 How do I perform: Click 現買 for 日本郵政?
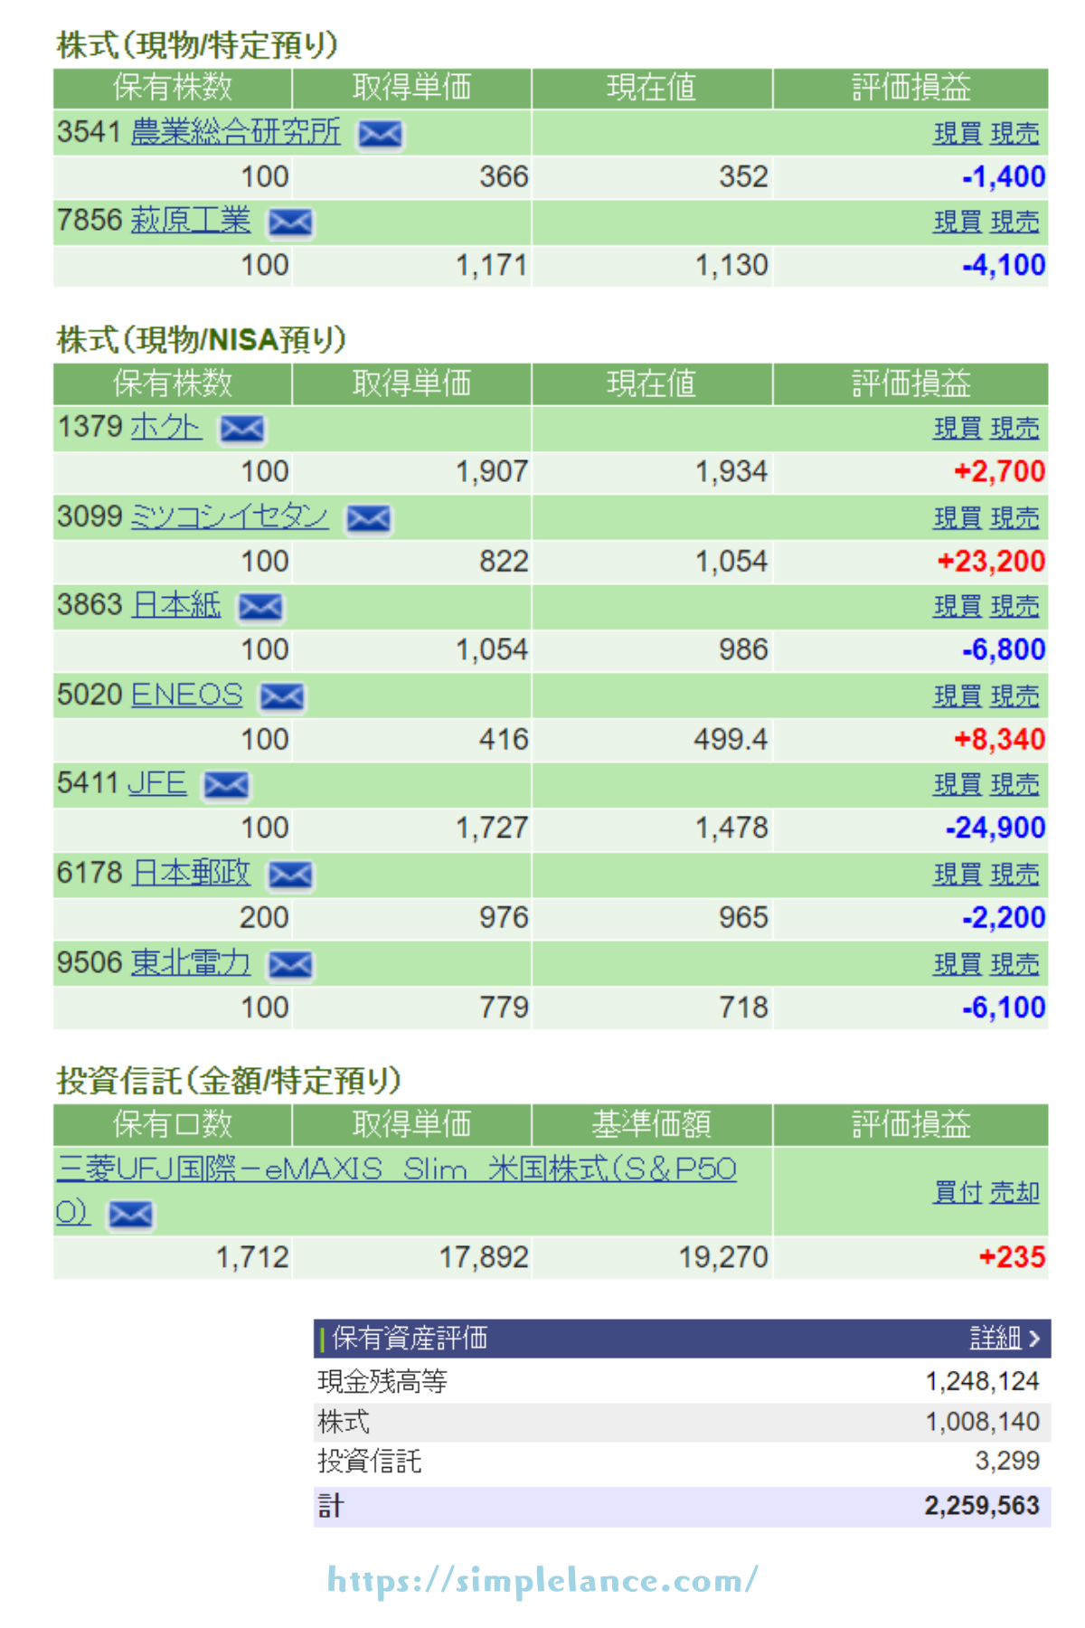pyautogui.click(x=958, y=875)
